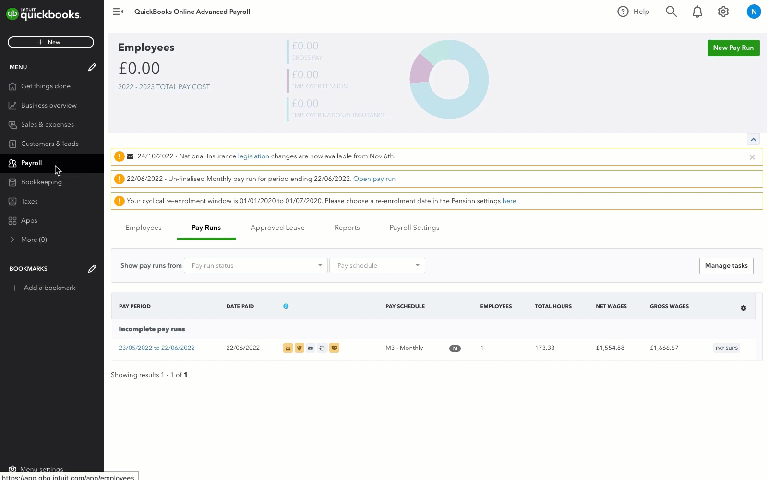Select Payroll in sidebar
This screenshot has height=480, width=768.
point(52,163)
